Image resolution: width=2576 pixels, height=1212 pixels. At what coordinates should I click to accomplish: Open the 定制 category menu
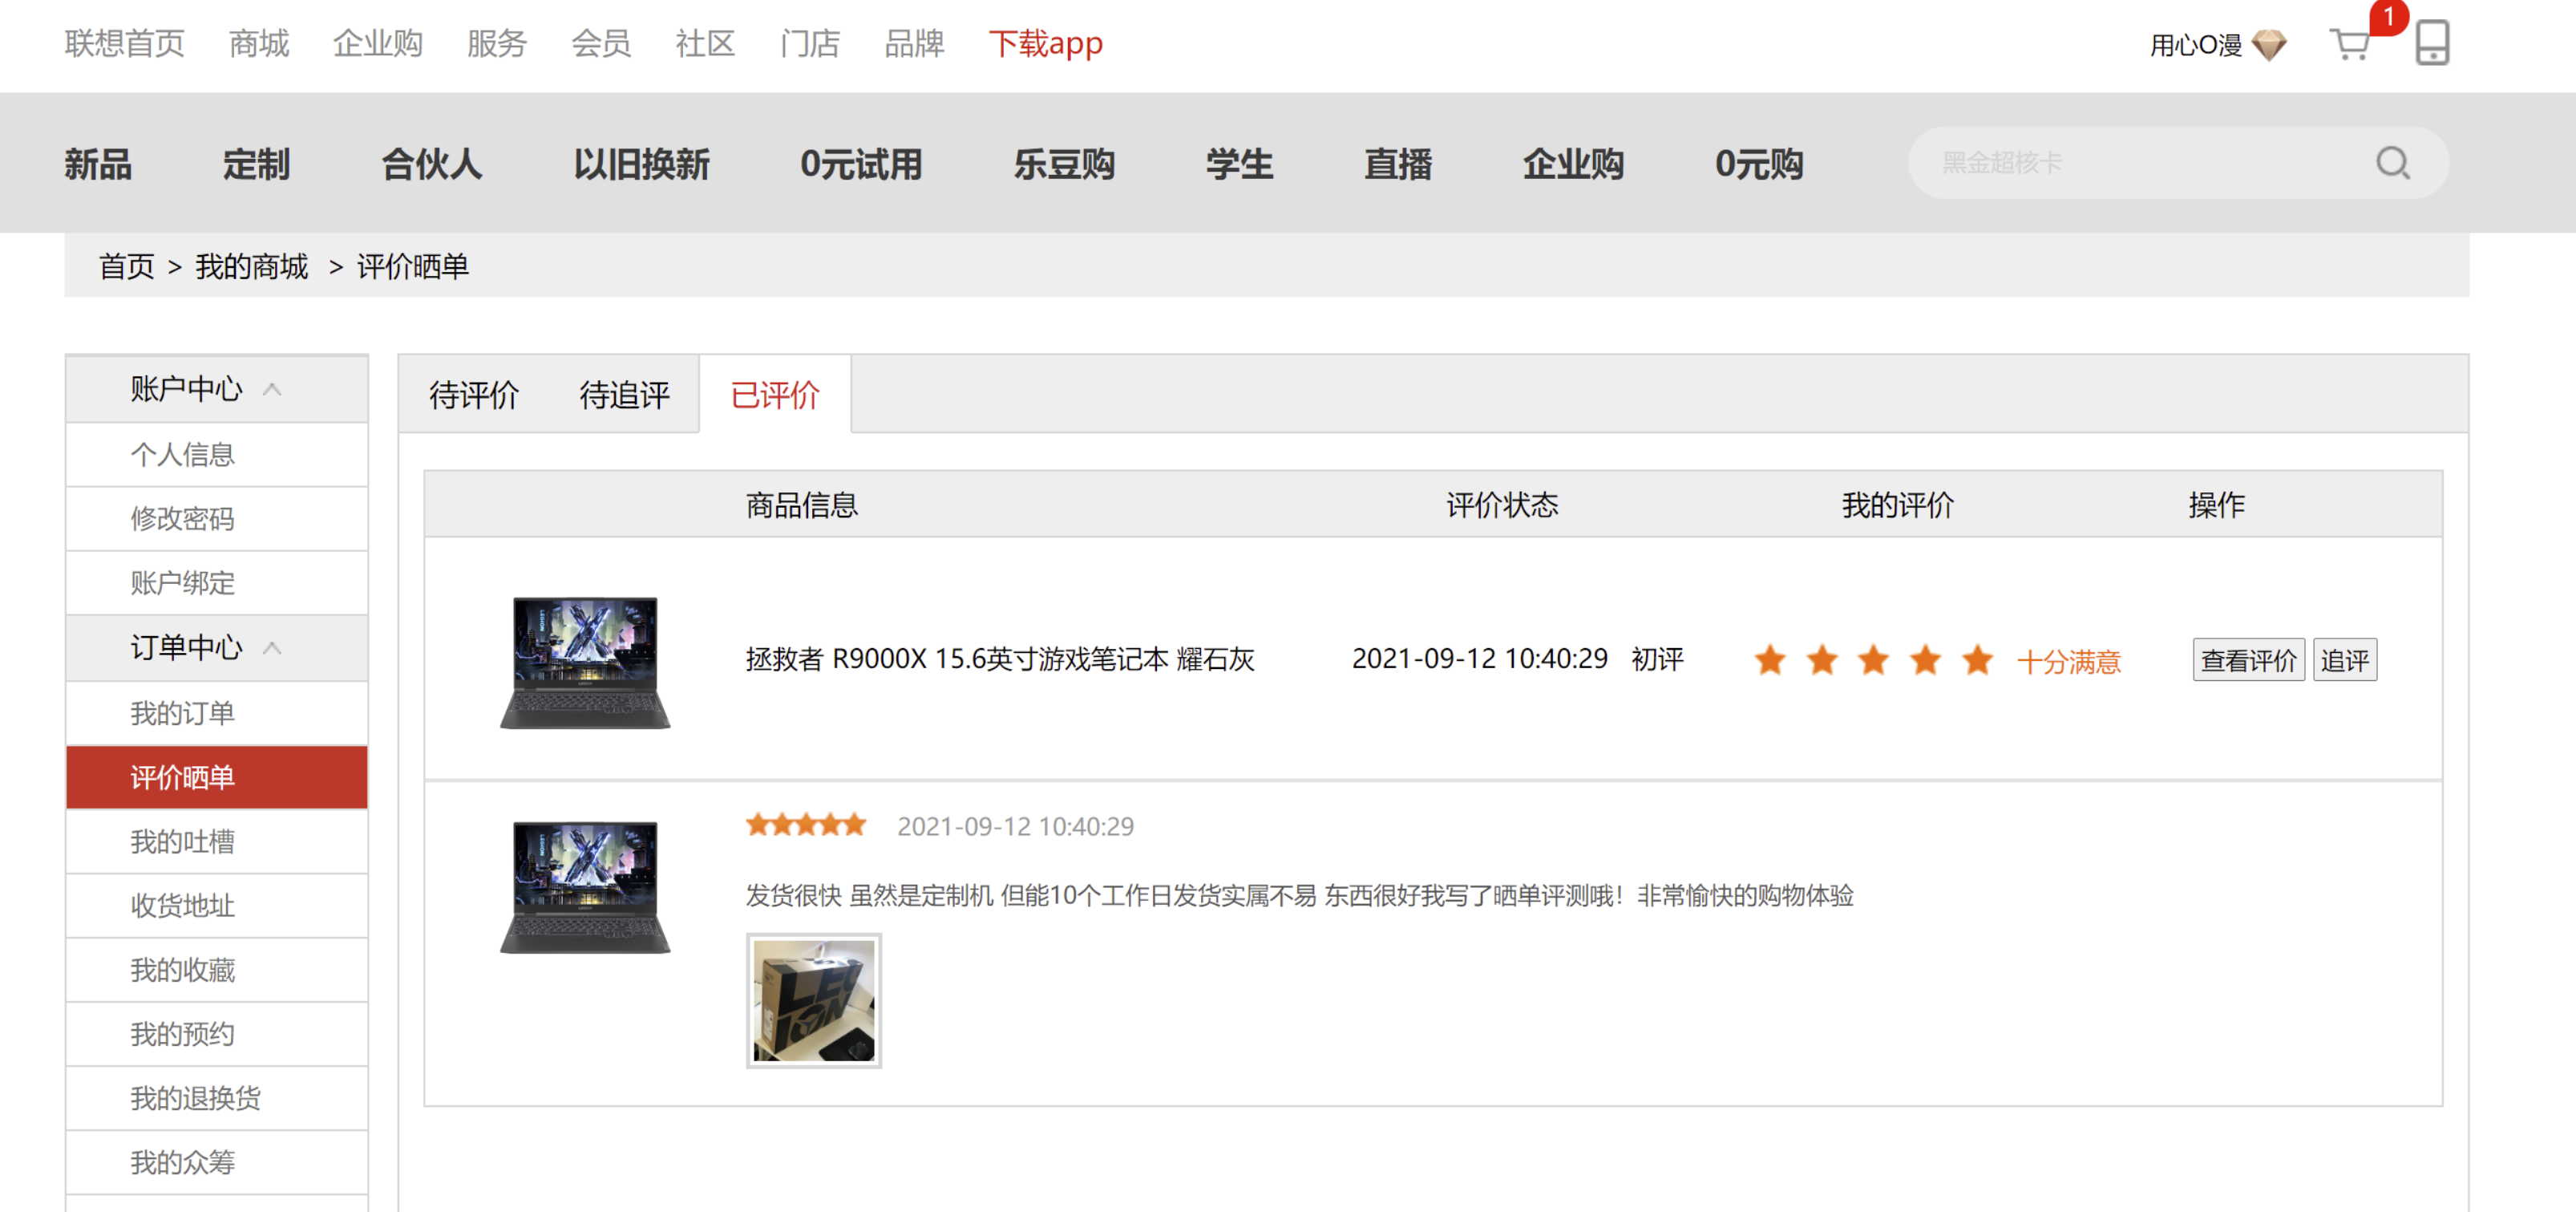tap(256, 163)
